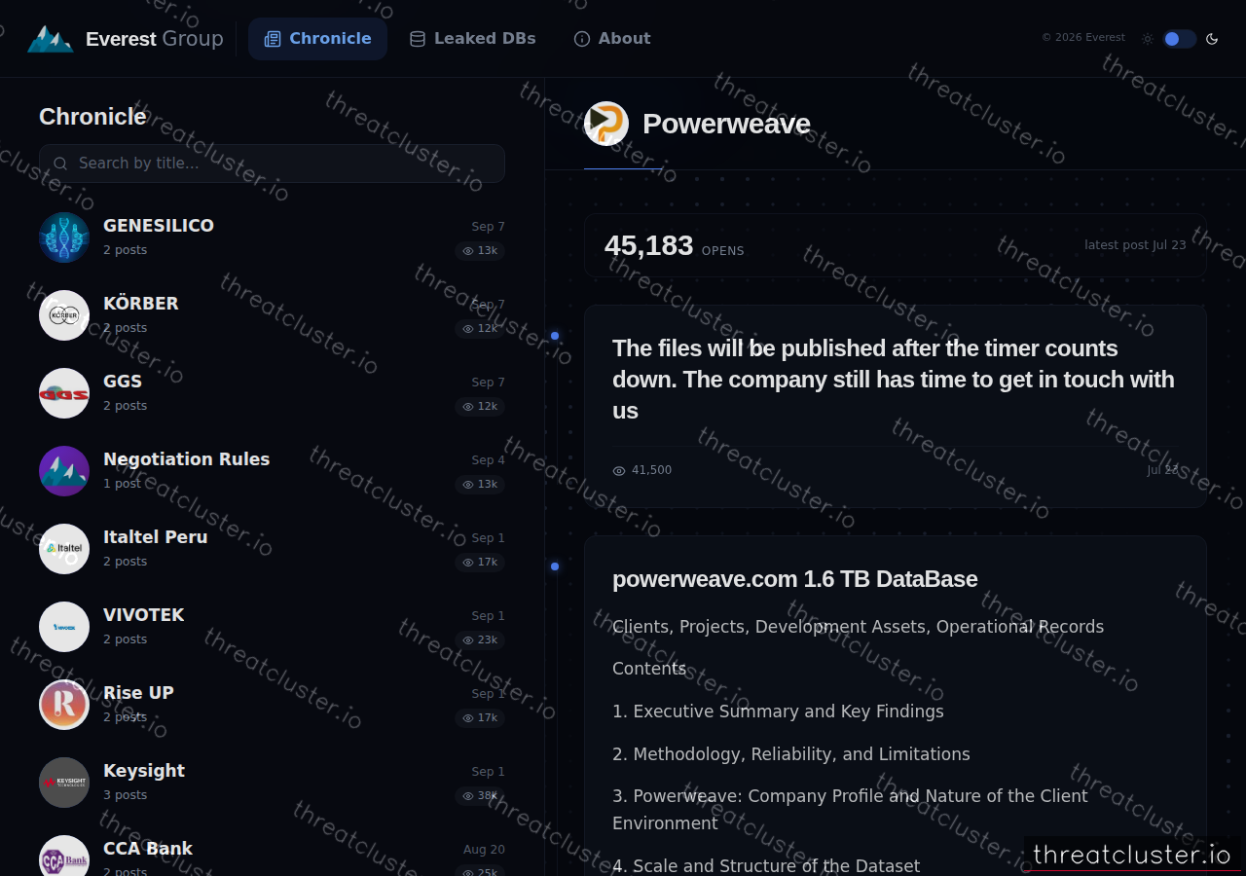The width and height of the screenshot is (1246, 876).
Task: Open the GGS logo avatar
Action: point(64,393)
